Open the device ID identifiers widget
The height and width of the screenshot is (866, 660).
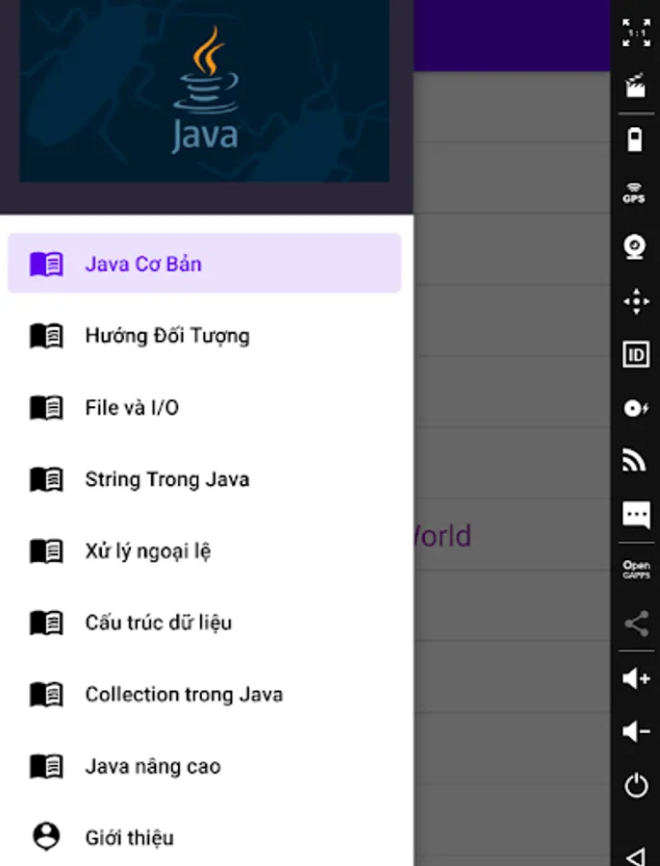click(636, 354)
